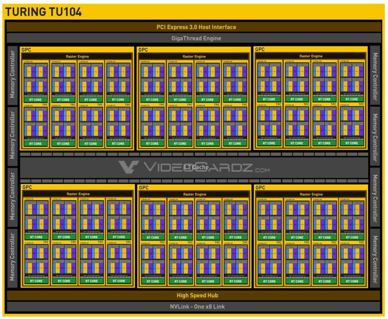Click the TURING TU104 title text
The width and height of the screenshot is (388, 319).
[x=43, y=12]
